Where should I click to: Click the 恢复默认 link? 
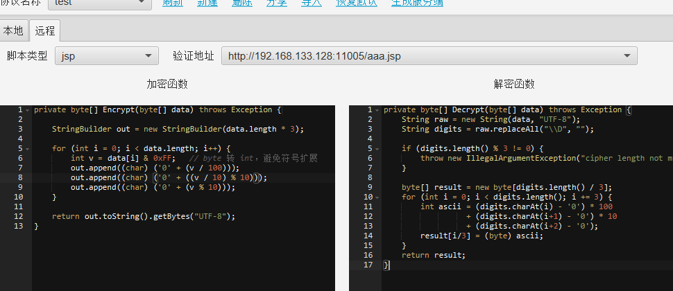pos(357,3)
